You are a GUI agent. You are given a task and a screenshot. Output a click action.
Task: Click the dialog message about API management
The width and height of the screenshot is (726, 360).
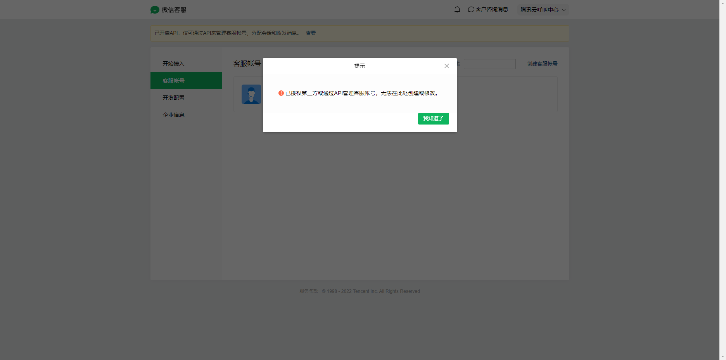point(362,93)
